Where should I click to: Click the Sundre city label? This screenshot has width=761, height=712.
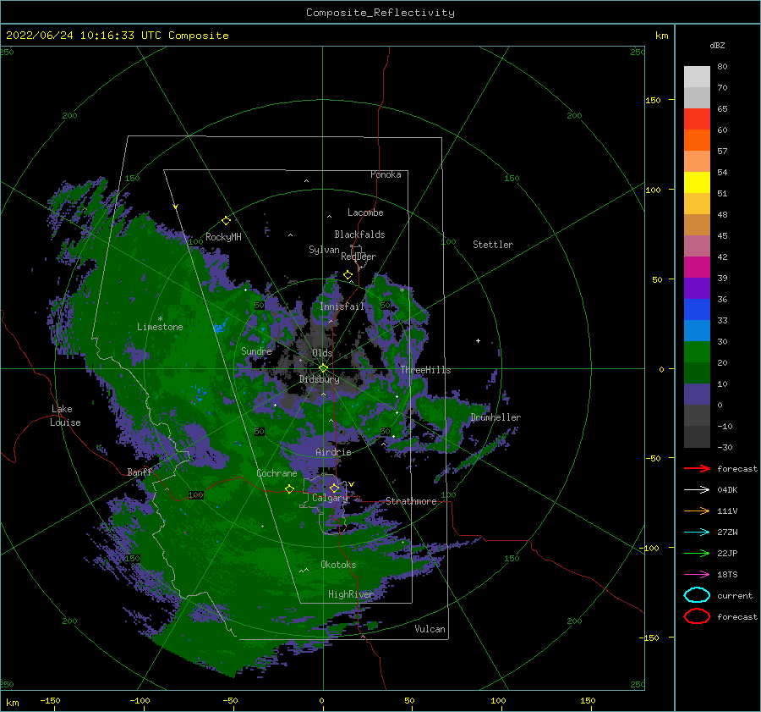pyautogui.click(x=256, y=350)
